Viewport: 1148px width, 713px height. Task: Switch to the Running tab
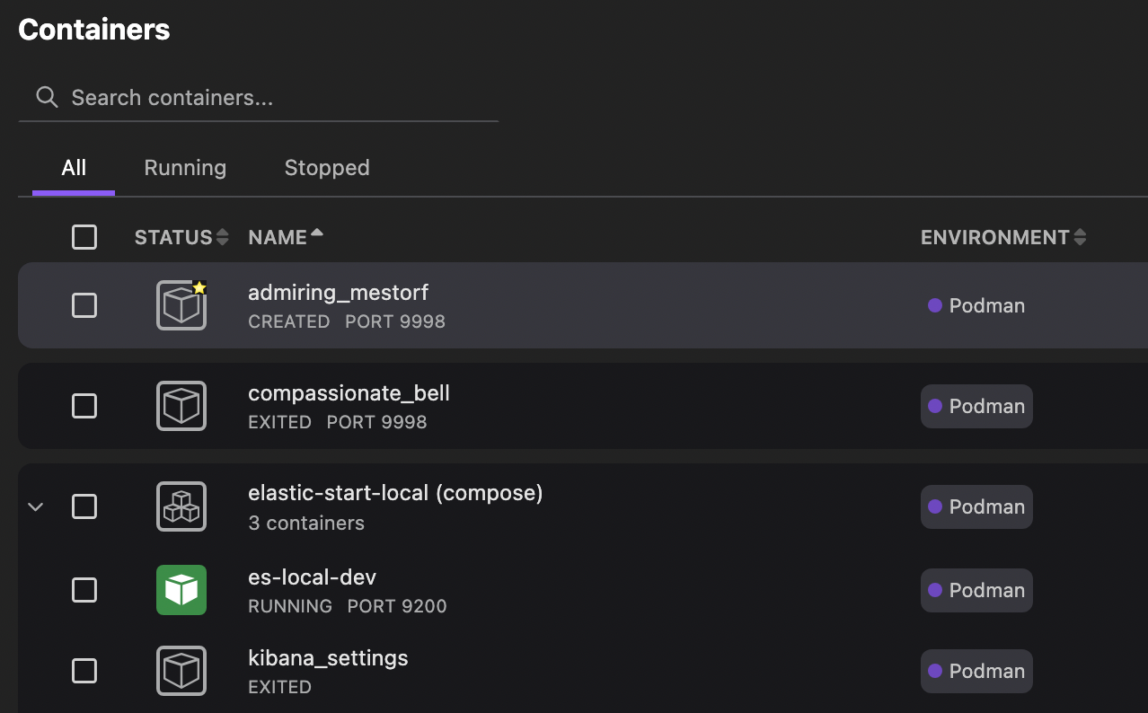(x=184, y=168)
